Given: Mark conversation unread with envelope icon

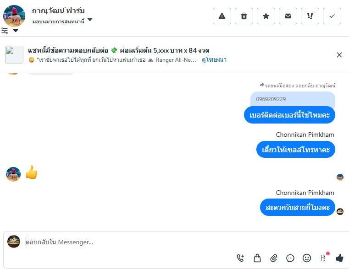Looking at the screenshot, I should 288,16.
